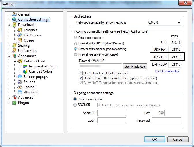Collapse the Appearance tree node

click(10, 56)
